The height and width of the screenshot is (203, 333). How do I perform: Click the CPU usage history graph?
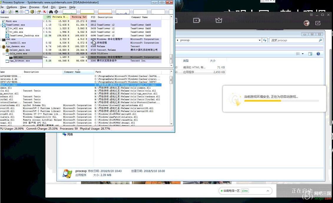(x=70, y=12)
